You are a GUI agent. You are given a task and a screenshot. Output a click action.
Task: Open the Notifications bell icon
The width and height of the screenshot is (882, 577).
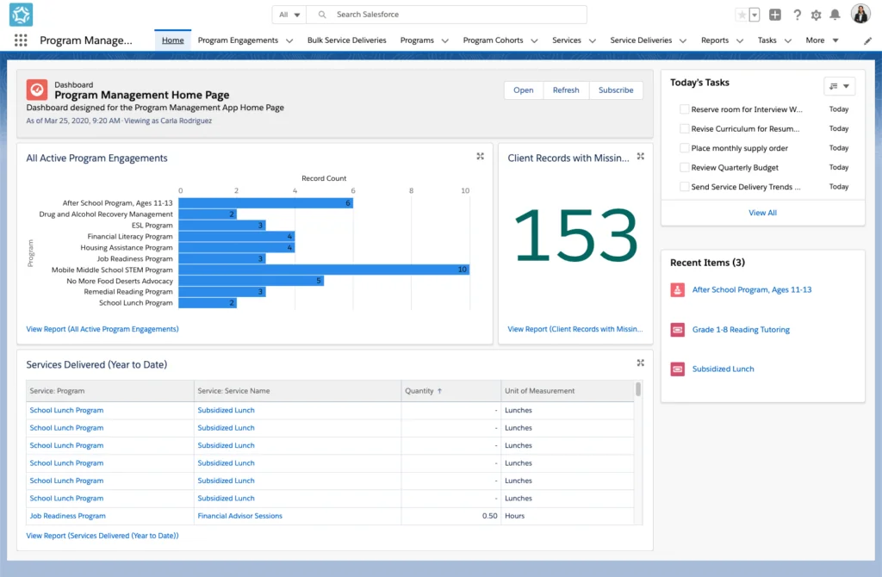tap(835, 15)
